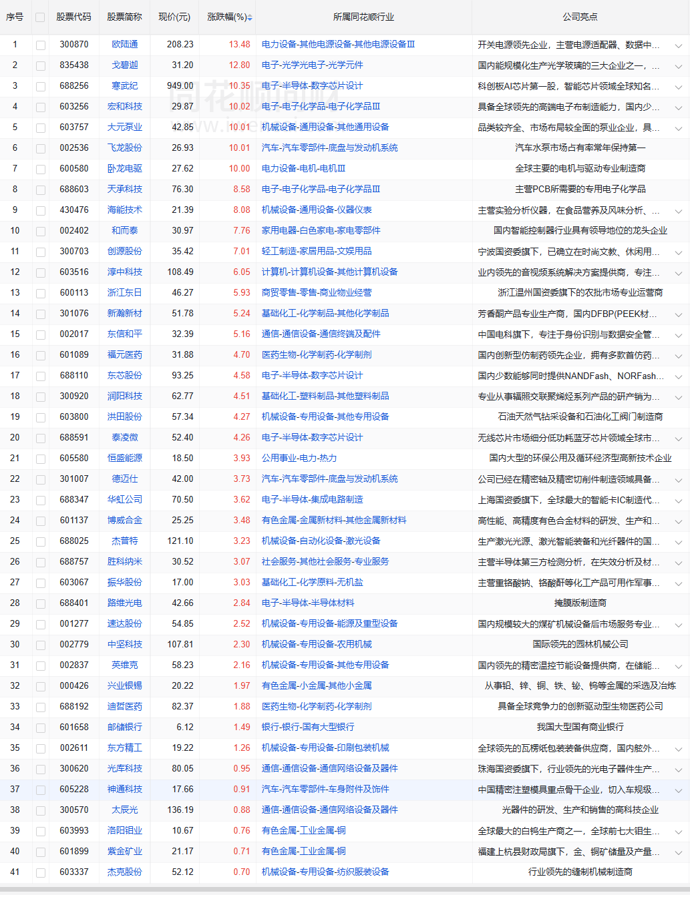Image resolution: width=690 pixels, height=901 pixels.
Task: Select change value 13.48
Action: pyautogui.click(x=239, y=44)
